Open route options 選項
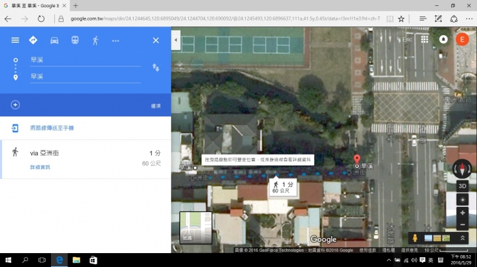Image resolution: width=477 pixels, height=267 pixels. 156,106
